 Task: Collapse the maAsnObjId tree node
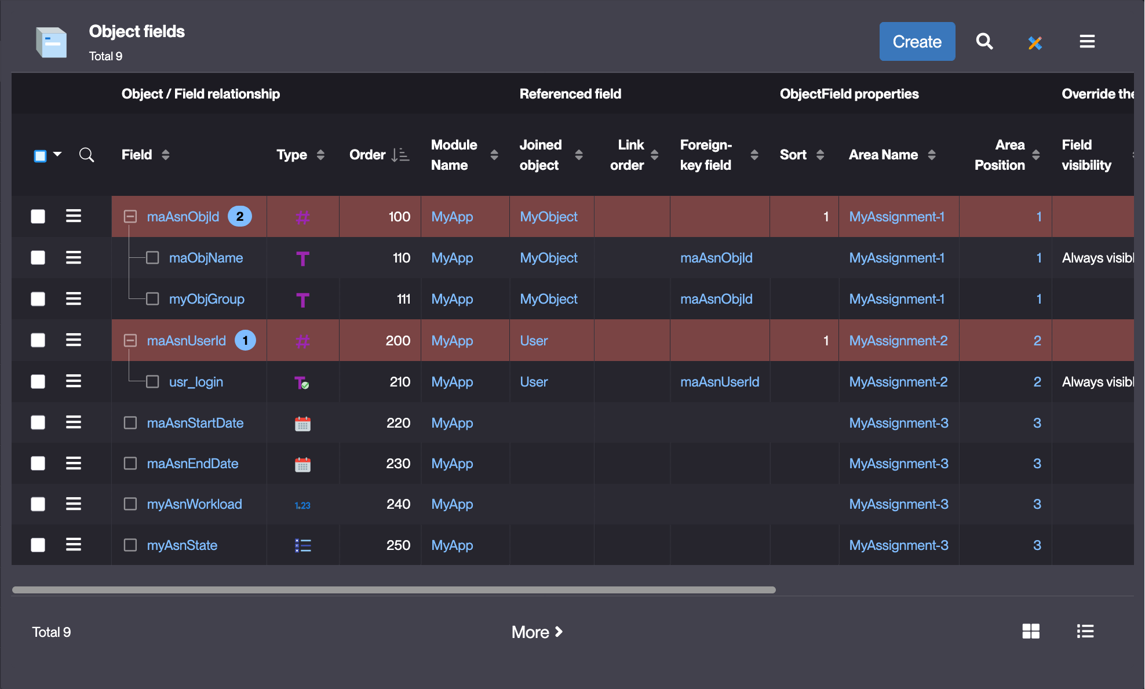(x=130, y=216)
